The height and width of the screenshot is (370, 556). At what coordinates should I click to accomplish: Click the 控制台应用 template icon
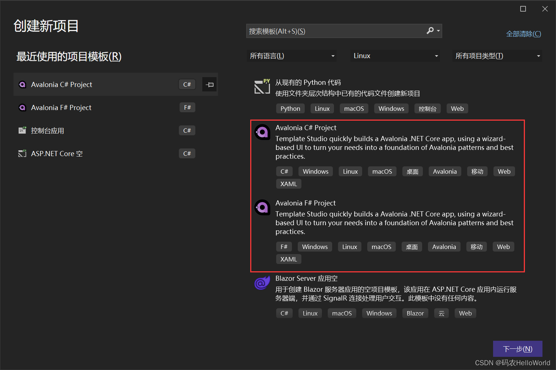click(22, 130)
